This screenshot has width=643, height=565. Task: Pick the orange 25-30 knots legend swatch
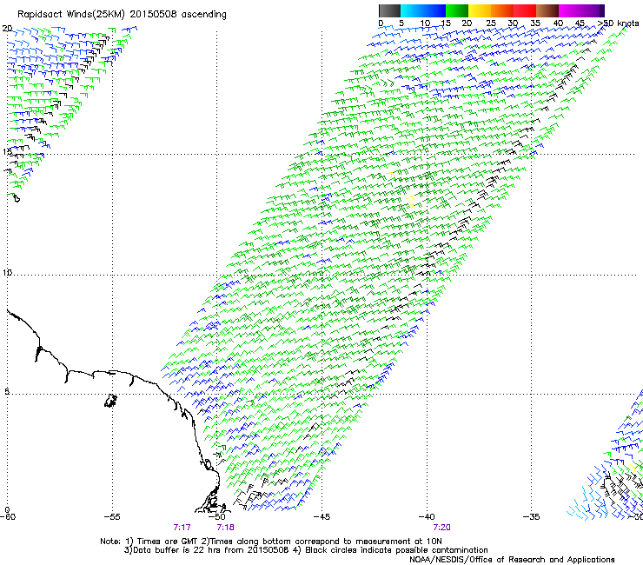pos(502,10)
